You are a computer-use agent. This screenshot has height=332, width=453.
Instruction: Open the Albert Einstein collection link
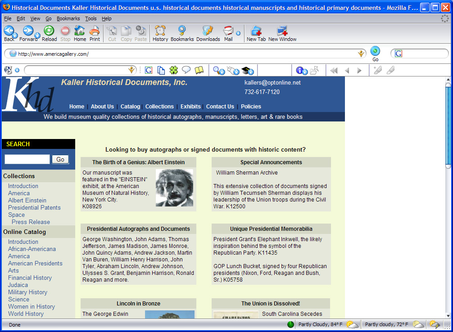(27, 200)
